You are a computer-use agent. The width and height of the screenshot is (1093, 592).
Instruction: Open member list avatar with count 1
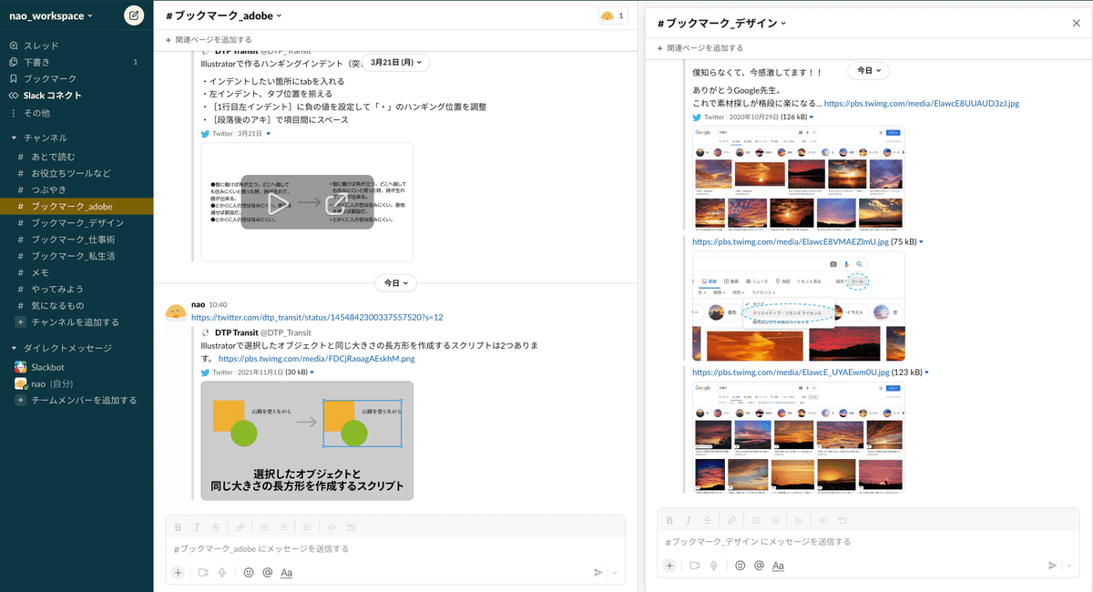pos(613,15)
